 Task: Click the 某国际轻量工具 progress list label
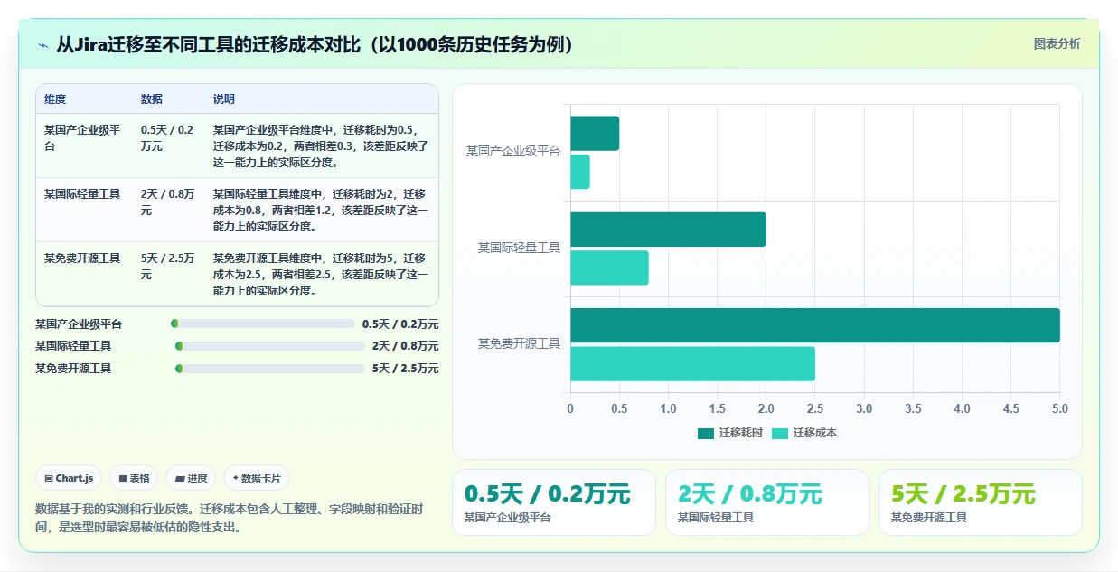coord(73,346)
